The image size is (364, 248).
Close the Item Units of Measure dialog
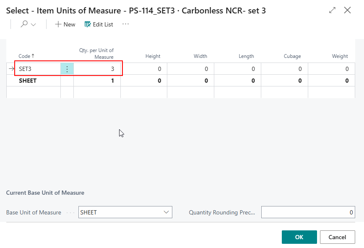347,10
